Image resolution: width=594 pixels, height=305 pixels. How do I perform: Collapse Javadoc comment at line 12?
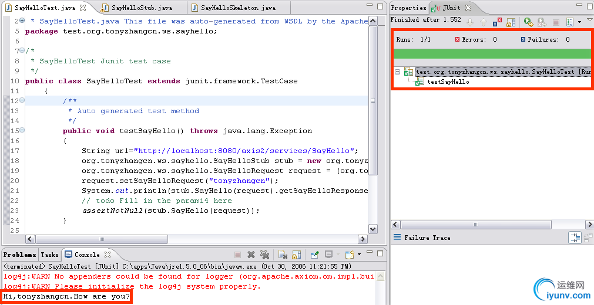tap(22, 100)
